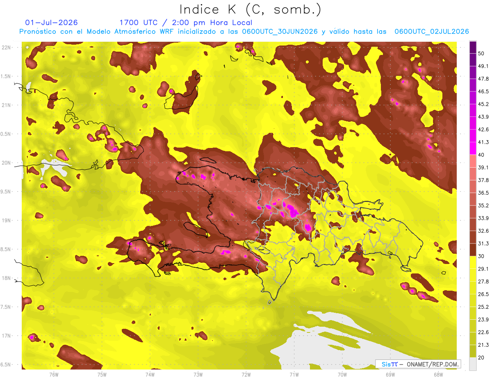Viewport: 492px width, 380px height.
Task: Click the "75W" longitude label
Action: point(102,374)
